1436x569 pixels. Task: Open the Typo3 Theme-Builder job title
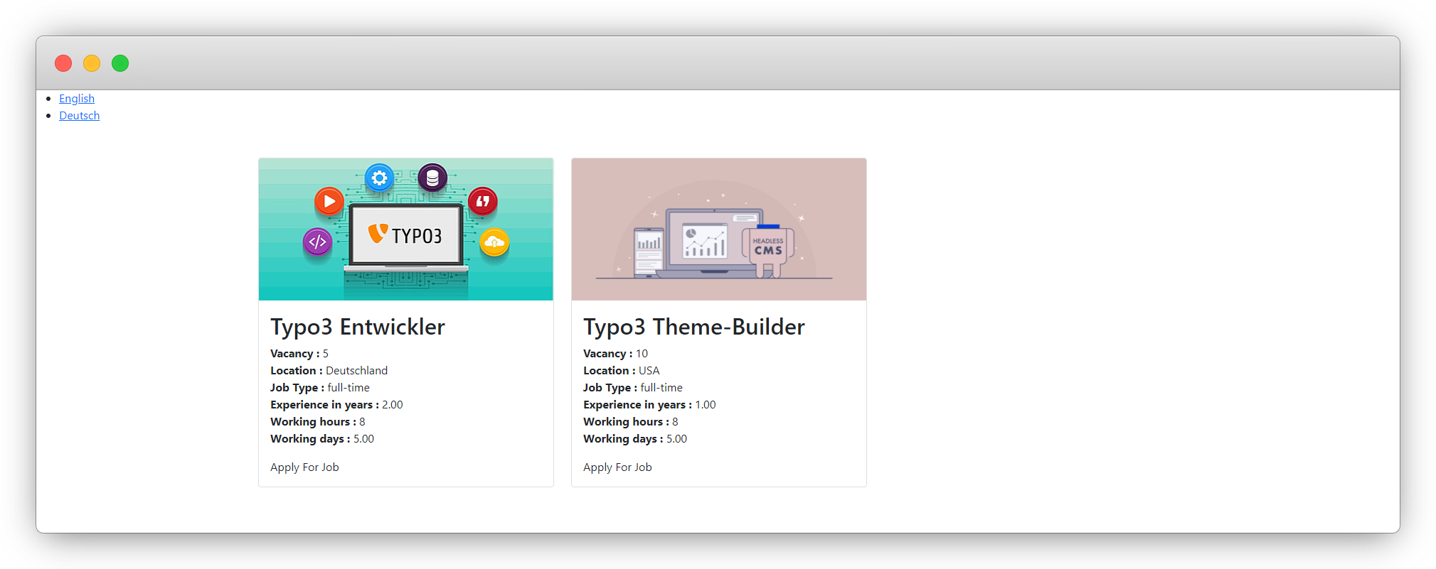pos(693,327)
